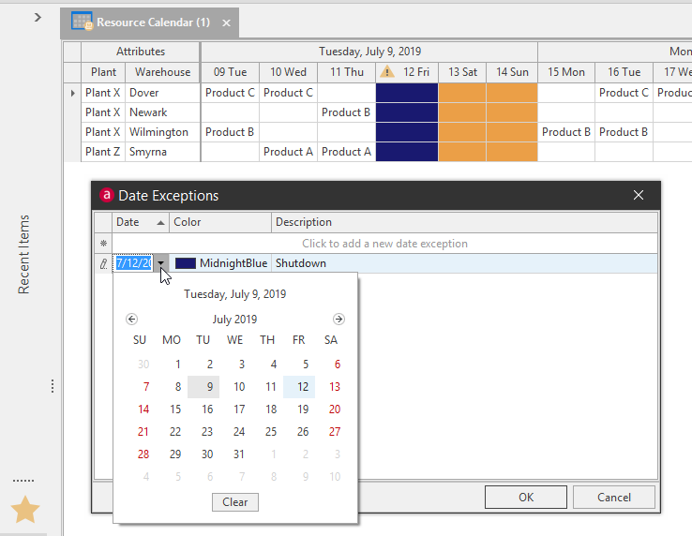Click Product B on Newark 11 Thu
The height and width of the screenshot is (536, 692).
tap(346, 112)
